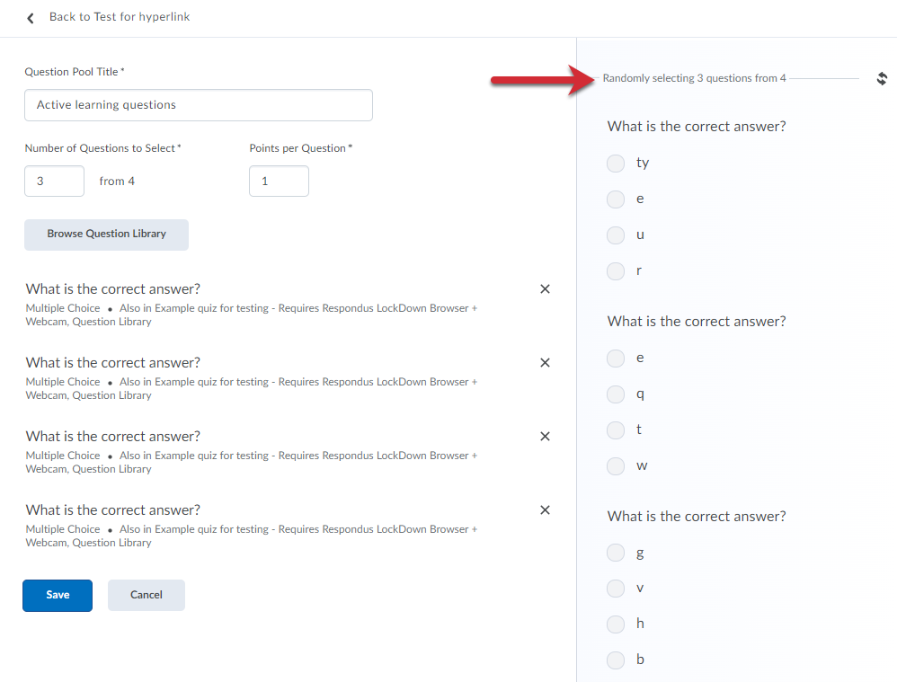Click the Points per Question field

[280, 181]
